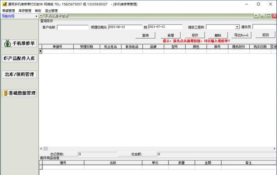Click the 联系电话 column header
This screenshot has height=175, width=277.
pos(132,47)
